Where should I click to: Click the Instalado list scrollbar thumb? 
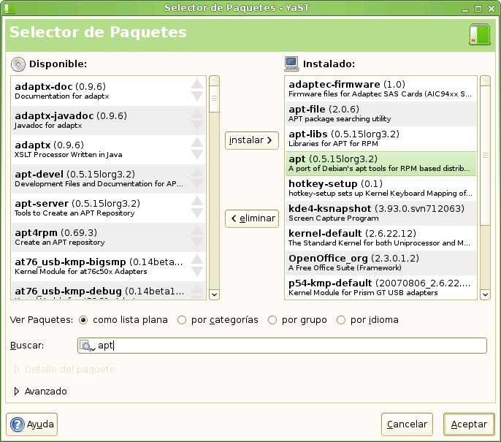[485, 156]
